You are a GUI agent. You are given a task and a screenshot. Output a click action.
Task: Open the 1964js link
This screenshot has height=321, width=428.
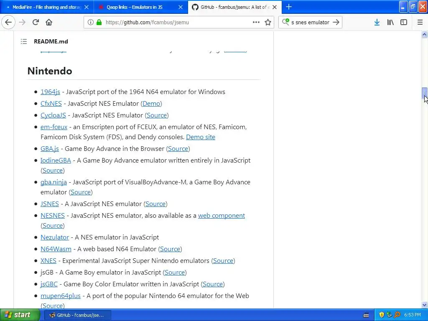pyautogui.click(x=50, y=92)
